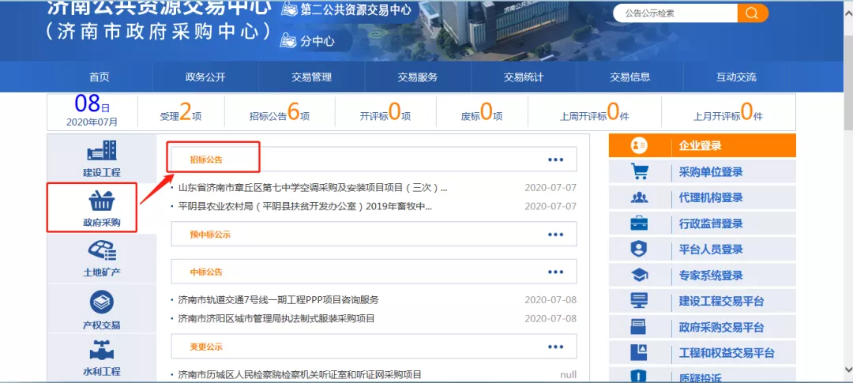Open 土地矿产 sidebar icon
This screenshot has width=853, height=383.
point(101,252)
